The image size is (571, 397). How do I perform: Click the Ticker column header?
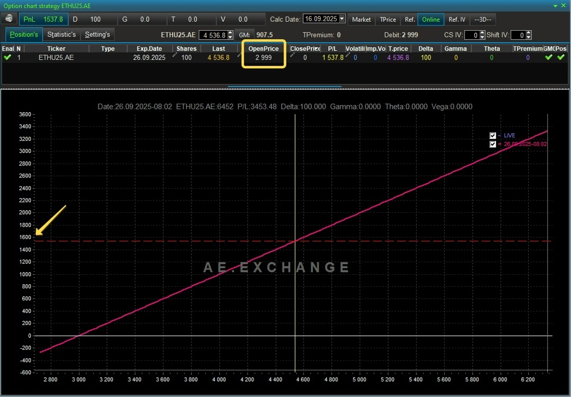tap(56, 49)
